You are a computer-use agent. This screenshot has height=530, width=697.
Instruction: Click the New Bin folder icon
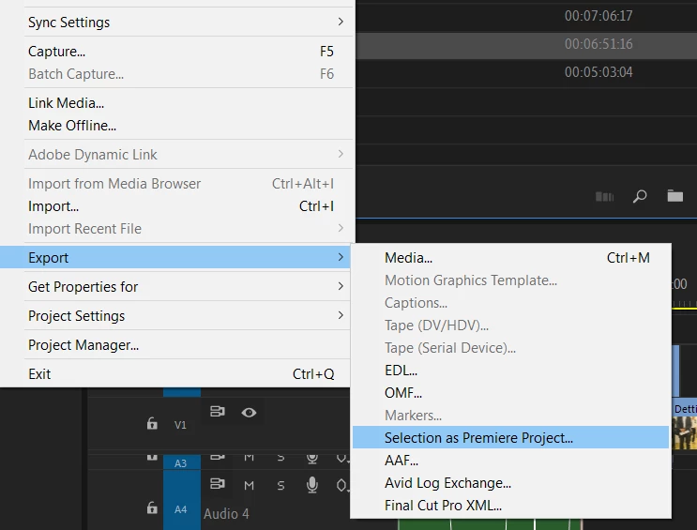(674, 196)
